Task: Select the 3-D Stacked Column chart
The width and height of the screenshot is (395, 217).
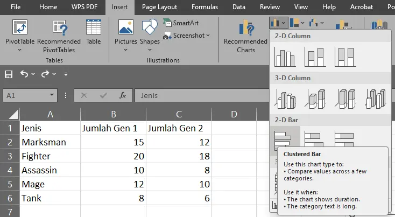Action: coord(315,99)
